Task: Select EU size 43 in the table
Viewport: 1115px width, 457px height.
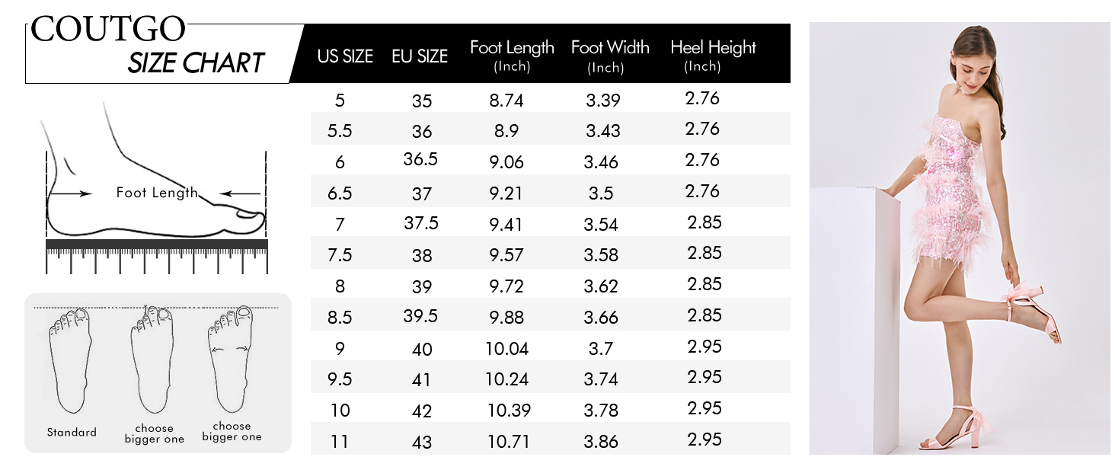Action: [x=421, y=442]
